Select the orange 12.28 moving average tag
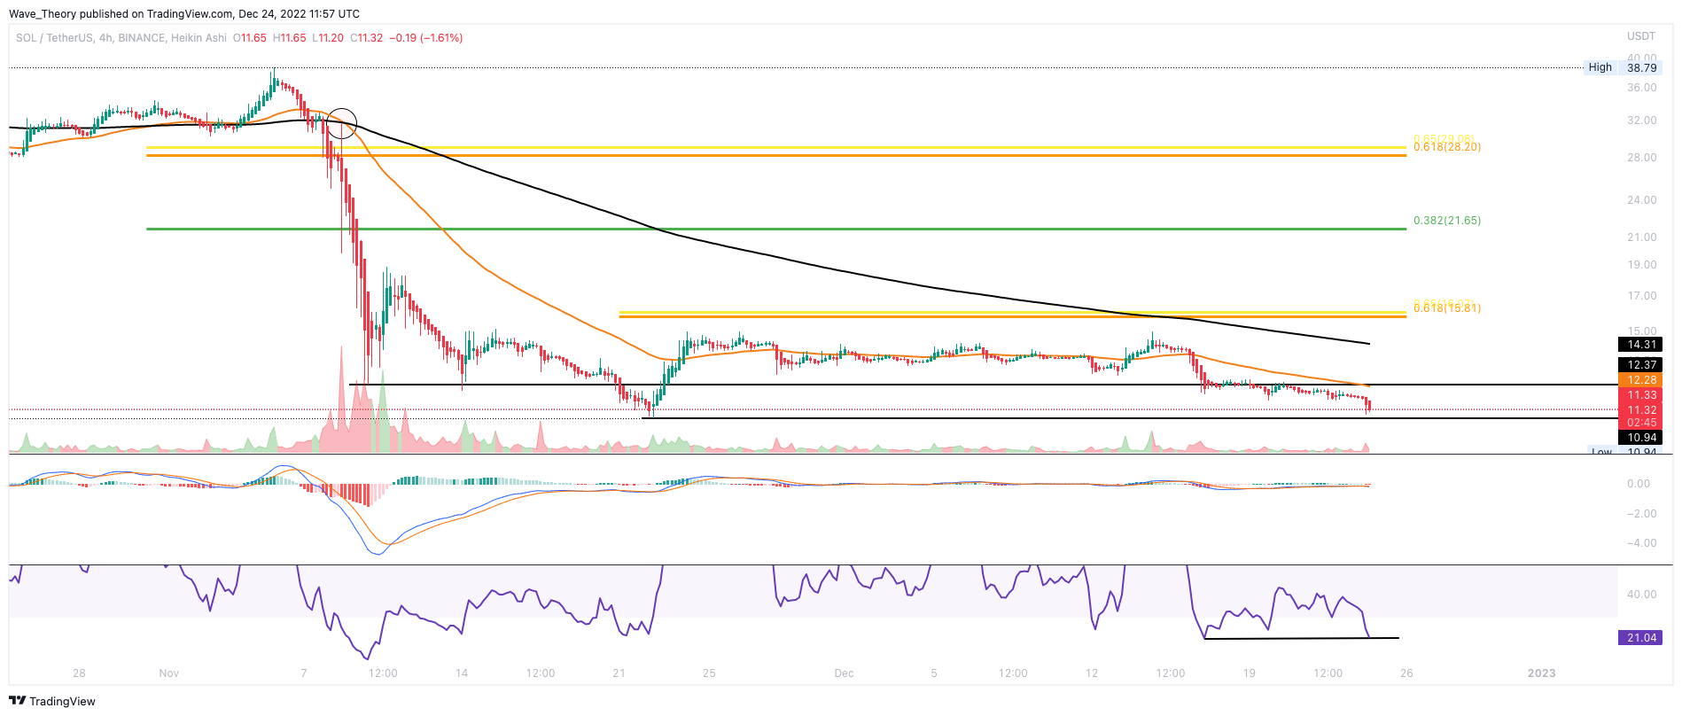1682x716 pixels. tap(1640, 380)
